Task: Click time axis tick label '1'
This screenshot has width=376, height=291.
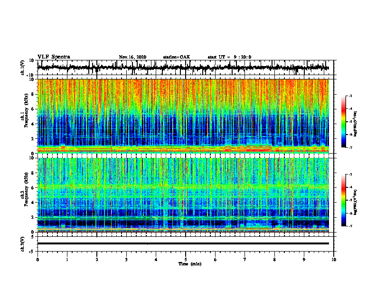Action: point(67,260)
